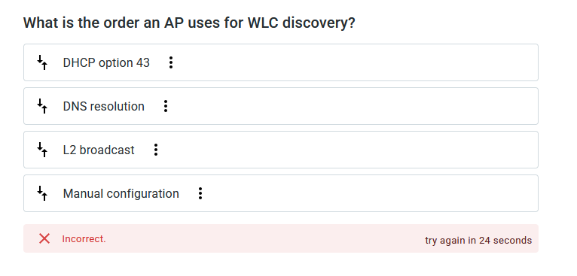The image size is (577, 276).
Task: Open the three-dot menu for Manual configuration
Action: point(200,193)
